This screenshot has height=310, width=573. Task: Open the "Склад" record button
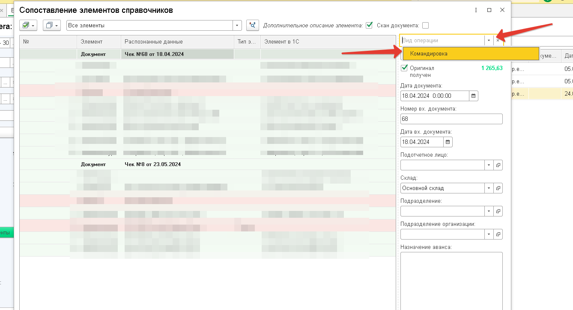[x=498, y=188]
